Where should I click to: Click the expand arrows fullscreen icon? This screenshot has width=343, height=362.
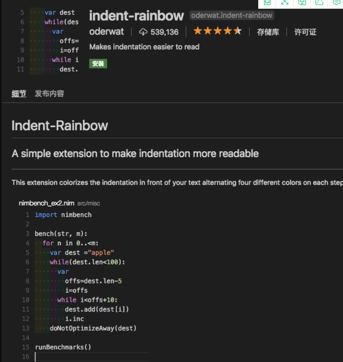coord(285,2)
